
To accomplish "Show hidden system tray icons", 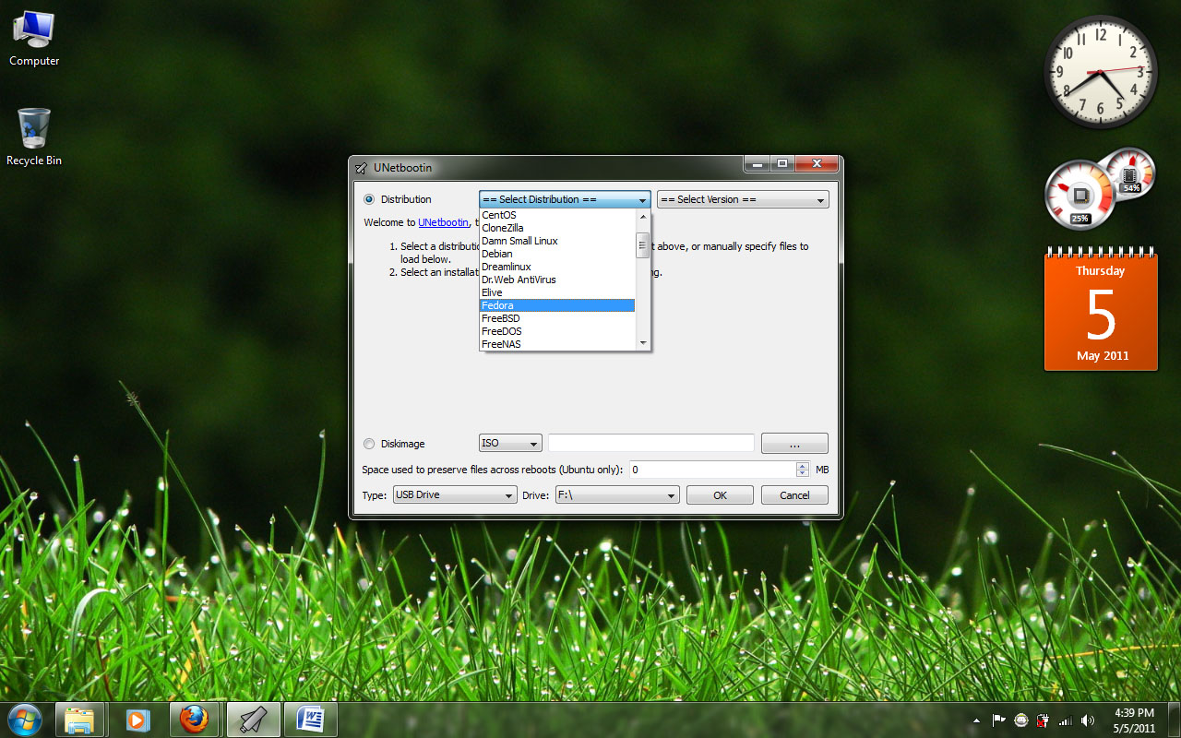I will click(976, 720).
